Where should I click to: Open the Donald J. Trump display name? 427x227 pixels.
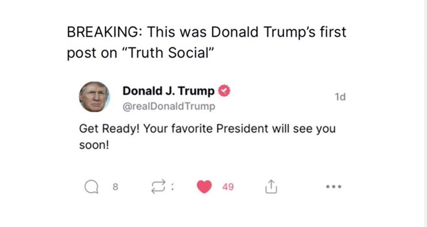coord(168,91)
